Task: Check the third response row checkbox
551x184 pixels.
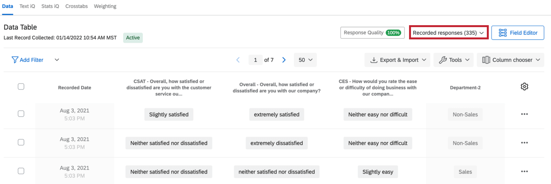Action: click(x=21, y=171)
